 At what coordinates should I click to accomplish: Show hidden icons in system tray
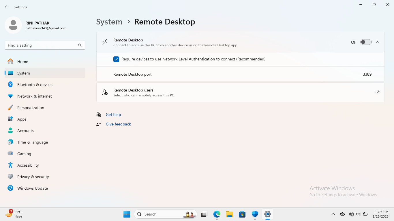point(333,214)
